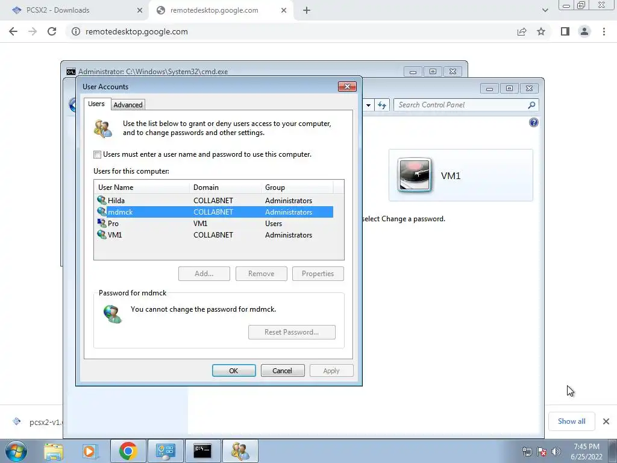Open the Control Panel taskbar icon
This screenshot has height=463, width=617.
pyautogui.click(x=165, y=451)
